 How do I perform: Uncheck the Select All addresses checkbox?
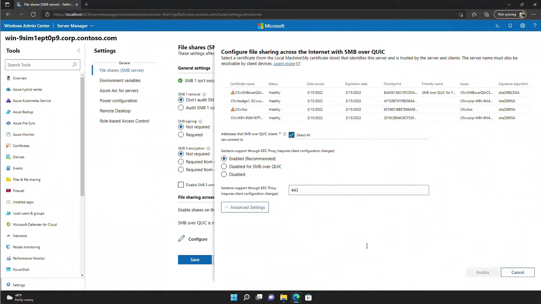click(x=291, y=135)
